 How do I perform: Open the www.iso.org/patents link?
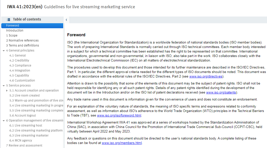point(221,92)
